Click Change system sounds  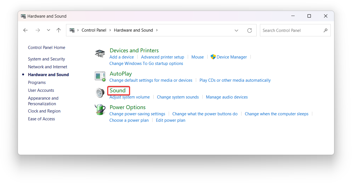pyautogui.click(x=178, y=97)
